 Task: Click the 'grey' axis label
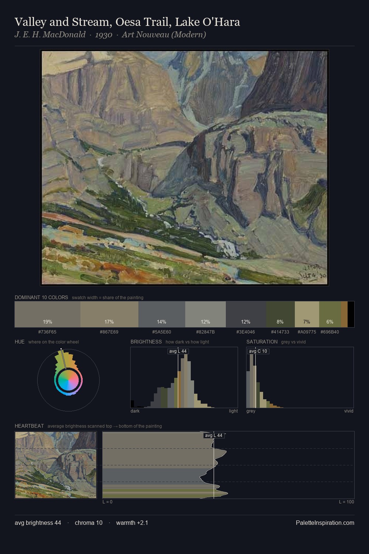[x=251, y=411]
